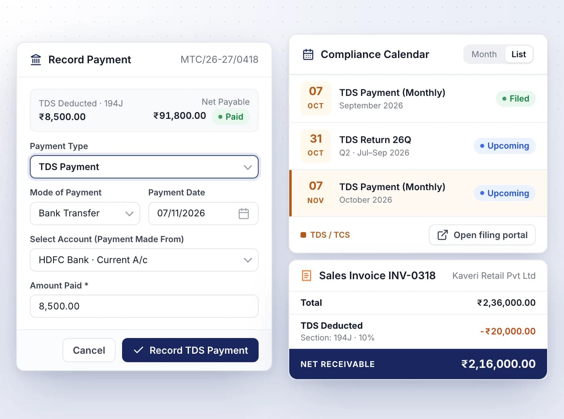Image resolution: width=564 pixels, height=419 pixels.
Task: Open the Payment Type dropdown
Action: [144, 167]
